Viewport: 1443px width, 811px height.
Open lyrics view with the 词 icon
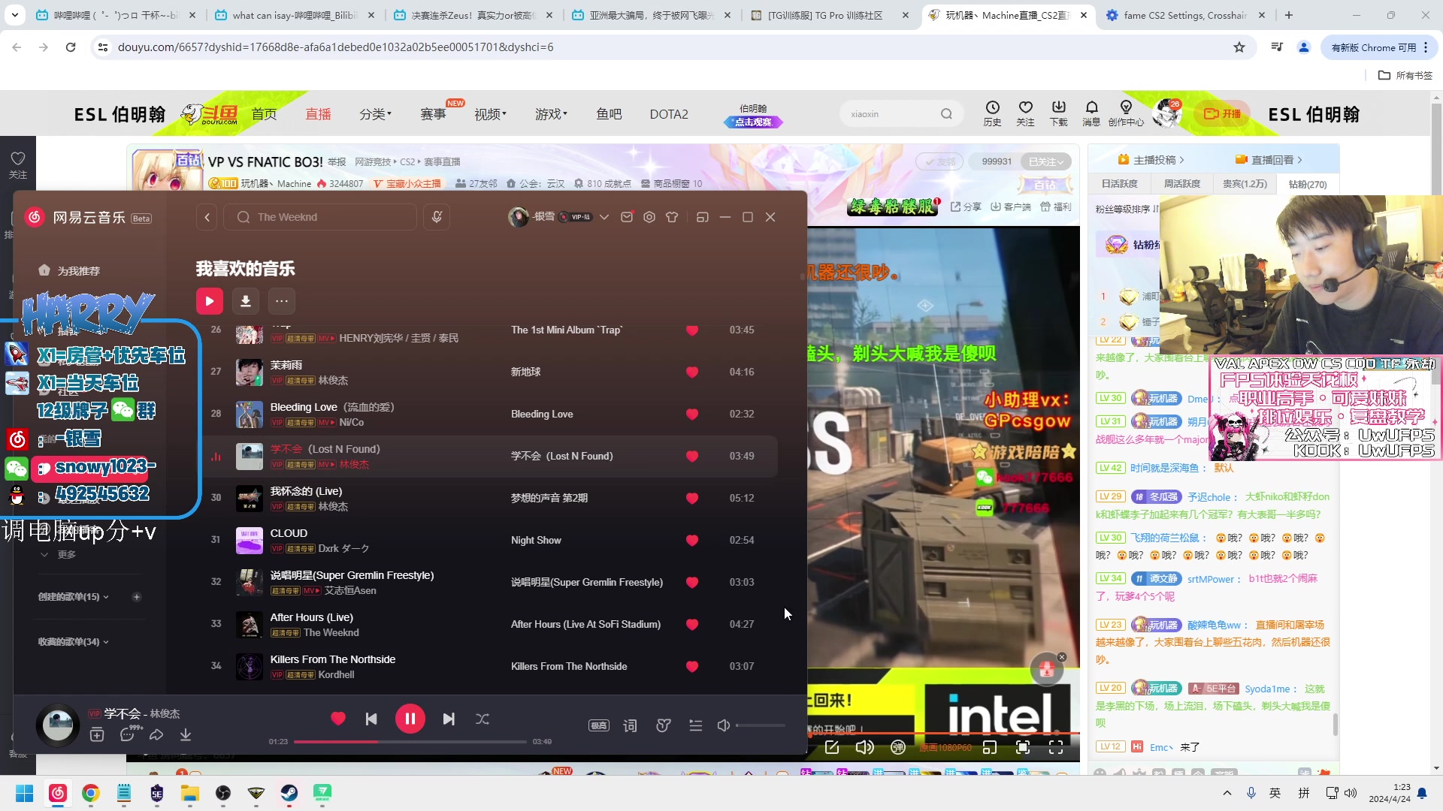[x=630, y=725]
